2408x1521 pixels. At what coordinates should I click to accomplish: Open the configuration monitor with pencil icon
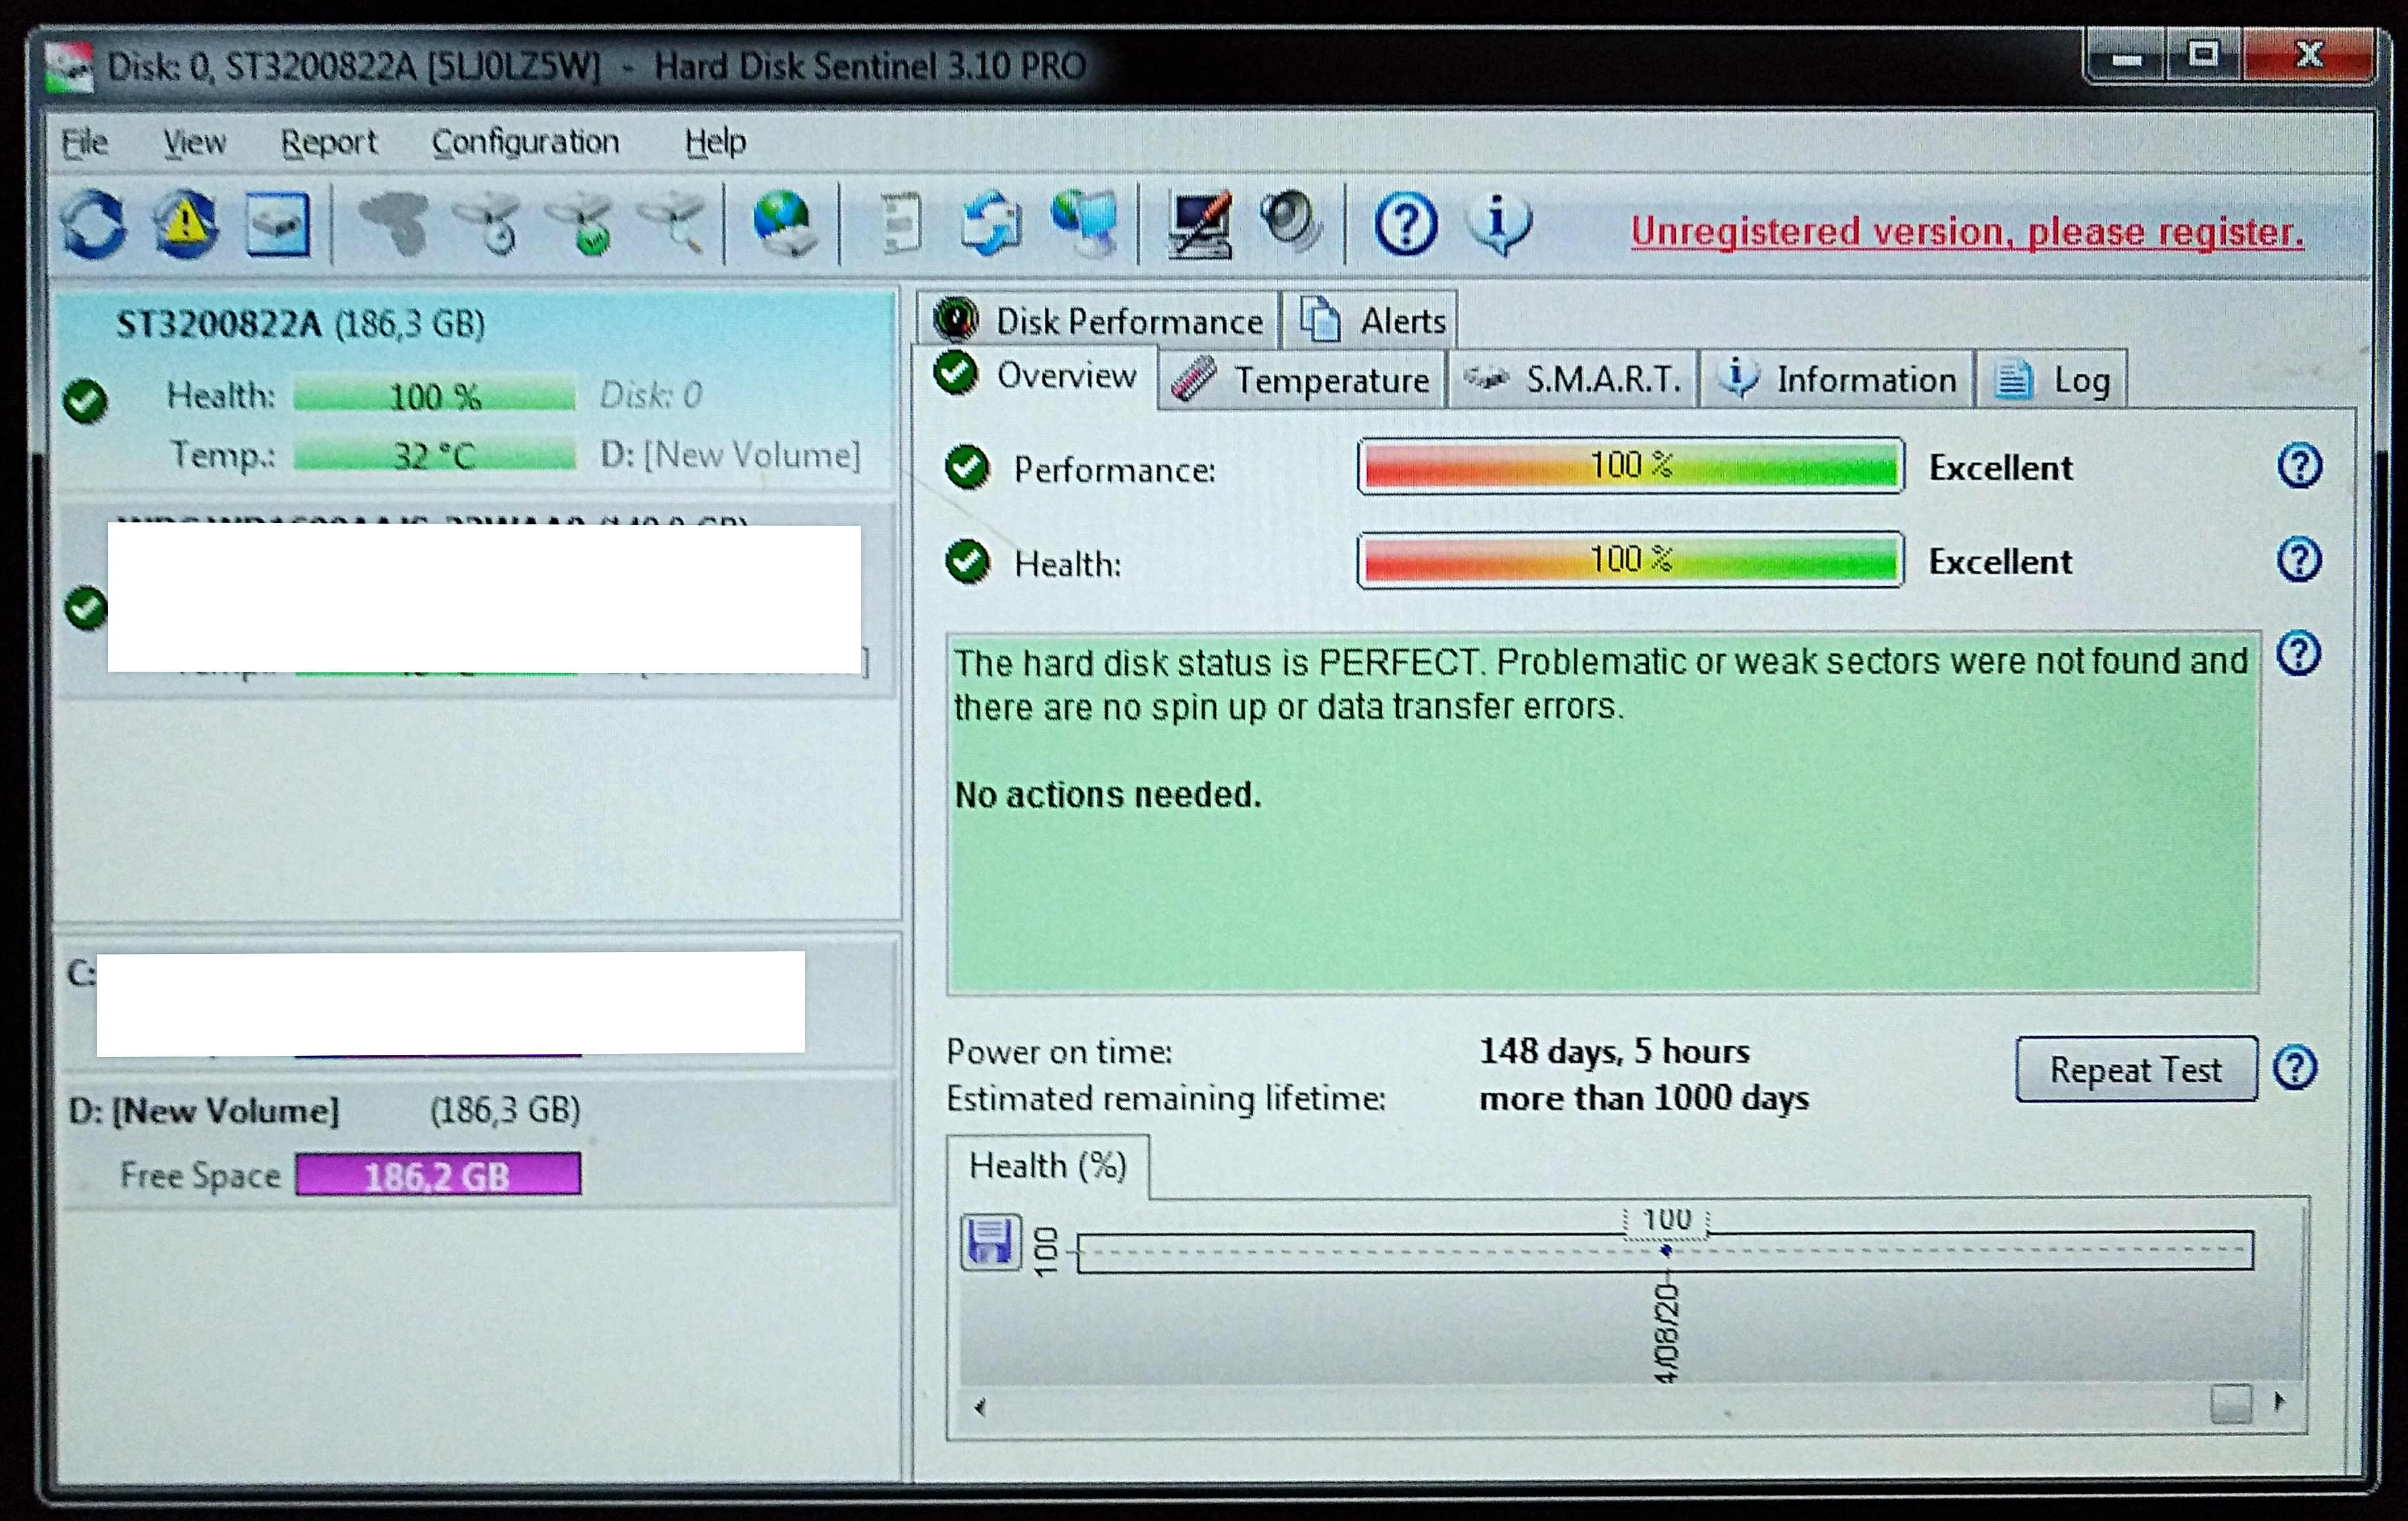coord(1200,226)
